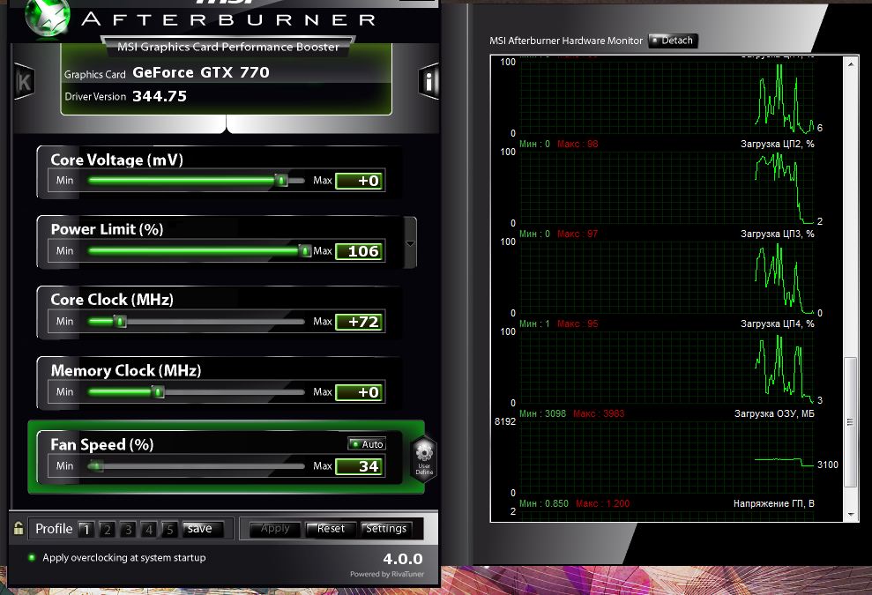Open Kombustor via the K icon
The width and height of the screenshot is (872, 595).
click(24, 82)
